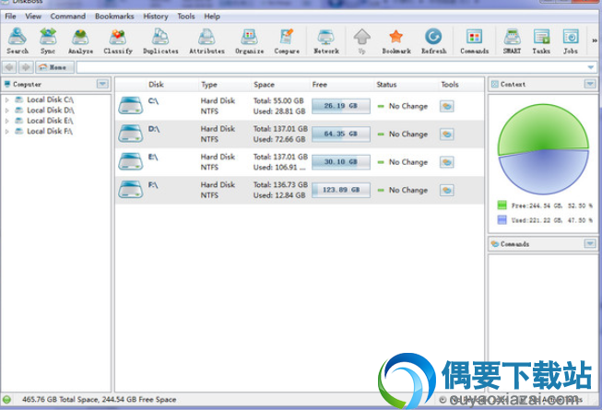Refresh the disk list
Screen dimensions: 602x410
click(x=433, y=41)
